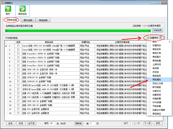The width and height of the screenshot is (173, 129).
Task: Sort by the 商品名称 column header
Action: 49,42
